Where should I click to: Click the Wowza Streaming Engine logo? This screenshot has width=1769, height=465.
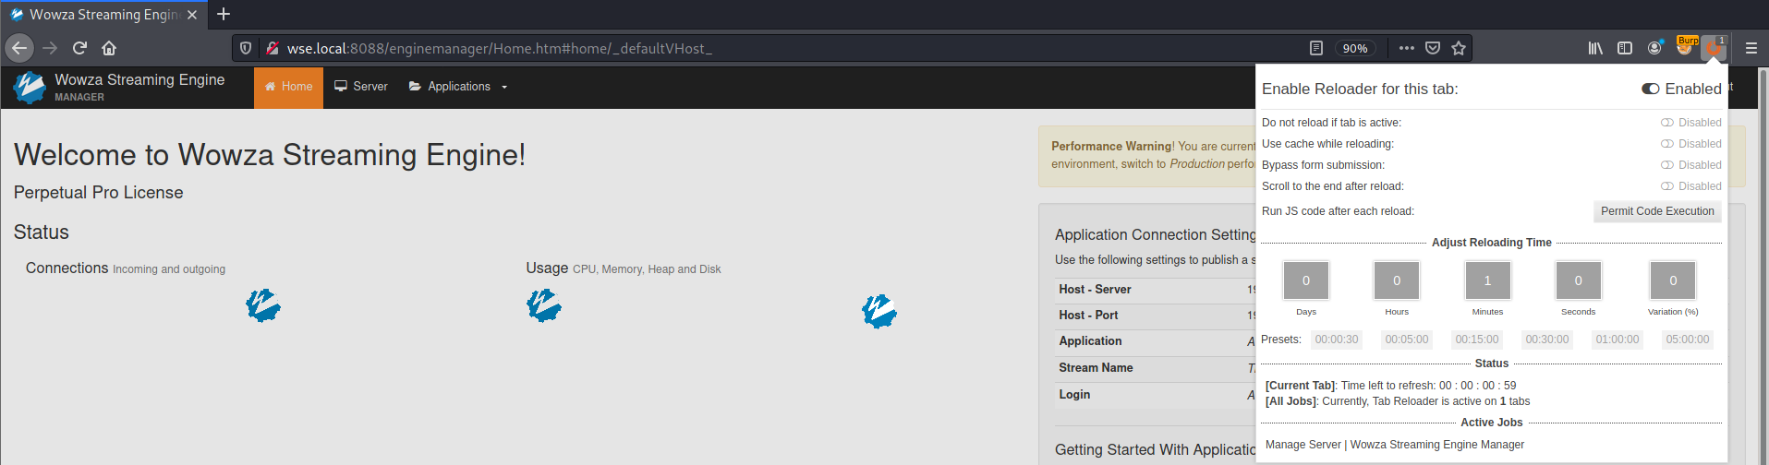click(30, 87)
